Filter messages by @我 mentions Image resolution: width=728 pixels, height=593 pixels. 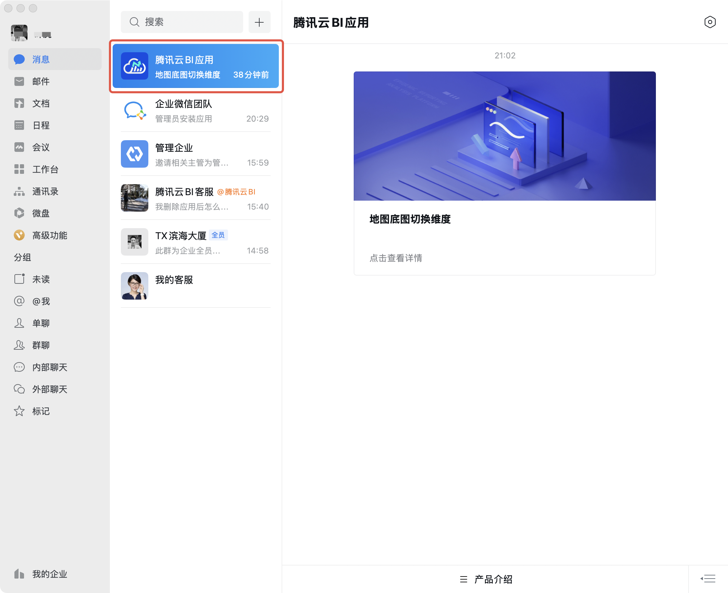coord(41,301)
